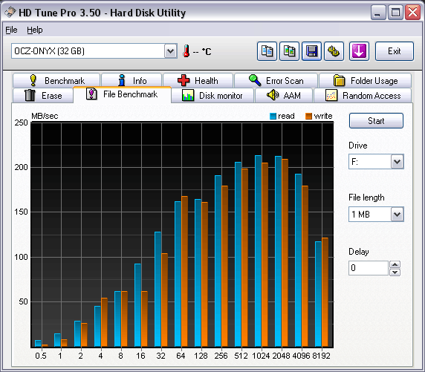Click the 0.5 label on chart axis
Viewport: 425px width, 372px height.
[x=41, y=356]
